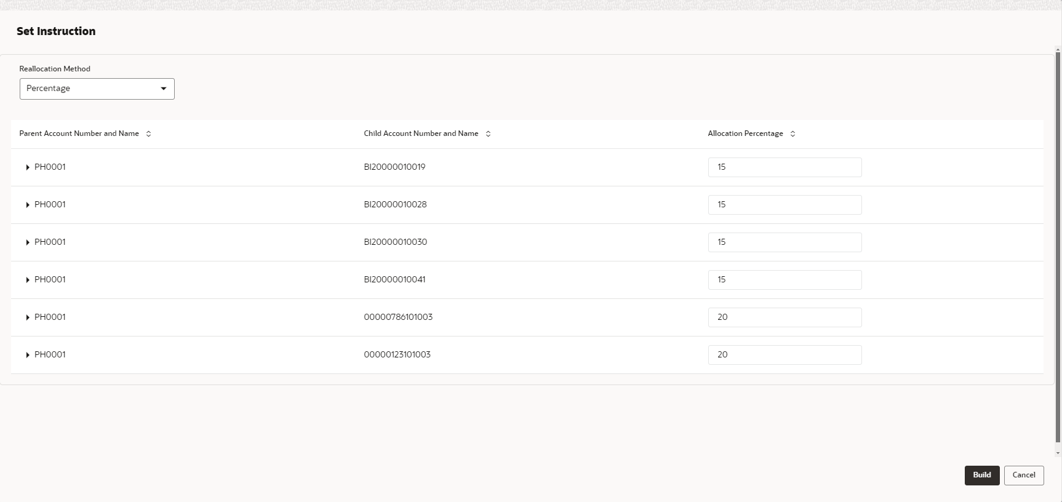Viewport: 1062px width, 502px height.
Task: Expand PH0001 row for child BI20000010041
Action: pyautogui.click(x=28, y=280)
